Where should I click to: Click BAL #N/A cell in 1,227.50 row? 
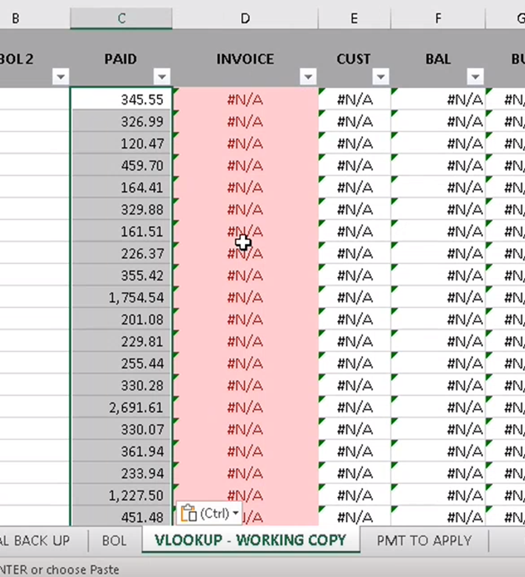pyautogui.click(x=438, y=495)
